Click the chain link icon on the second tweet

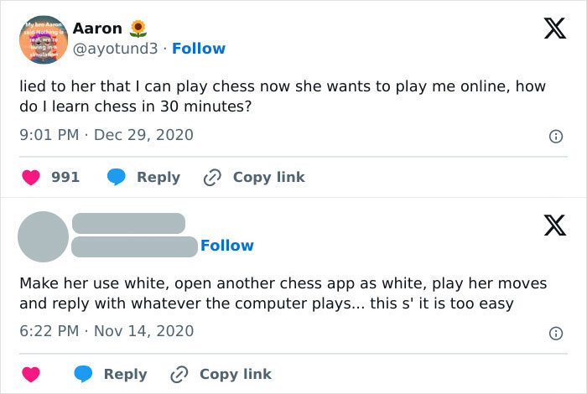179,374
